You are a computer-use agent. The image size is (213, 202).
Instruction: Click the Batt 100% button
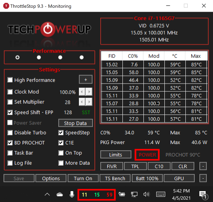point(147,178)
